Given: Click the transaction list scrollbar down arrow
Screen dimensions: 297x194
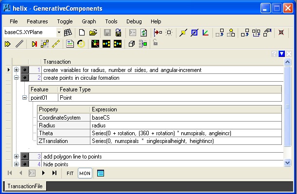Looking at the screenshot, I should (x=287, y=162).
